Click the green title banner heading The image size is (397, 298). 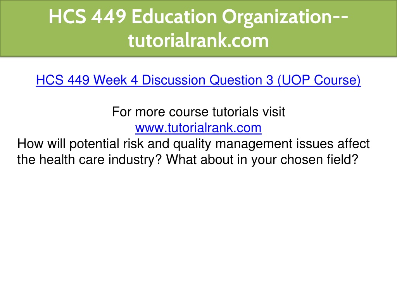[x=198, y=28]
